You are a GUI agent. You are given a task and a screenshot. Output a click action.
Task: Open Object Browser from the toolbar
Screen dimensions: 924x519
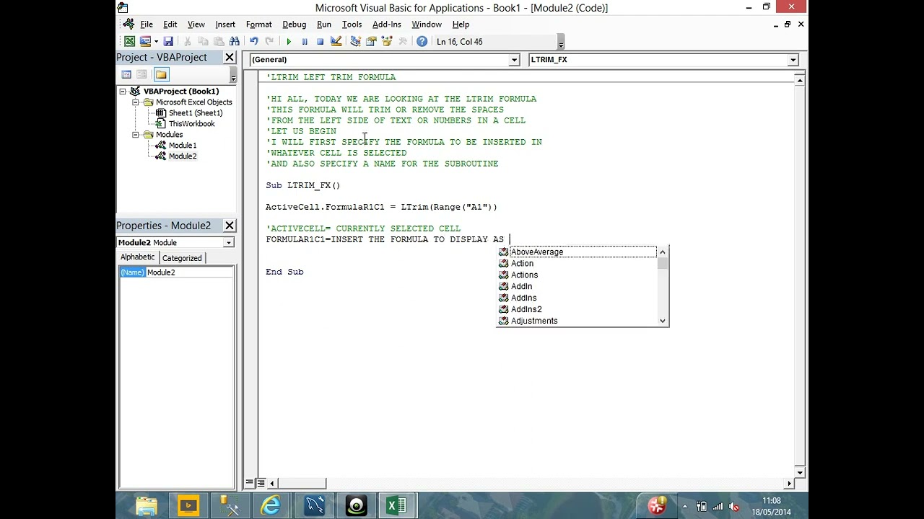tap(387, 42)
